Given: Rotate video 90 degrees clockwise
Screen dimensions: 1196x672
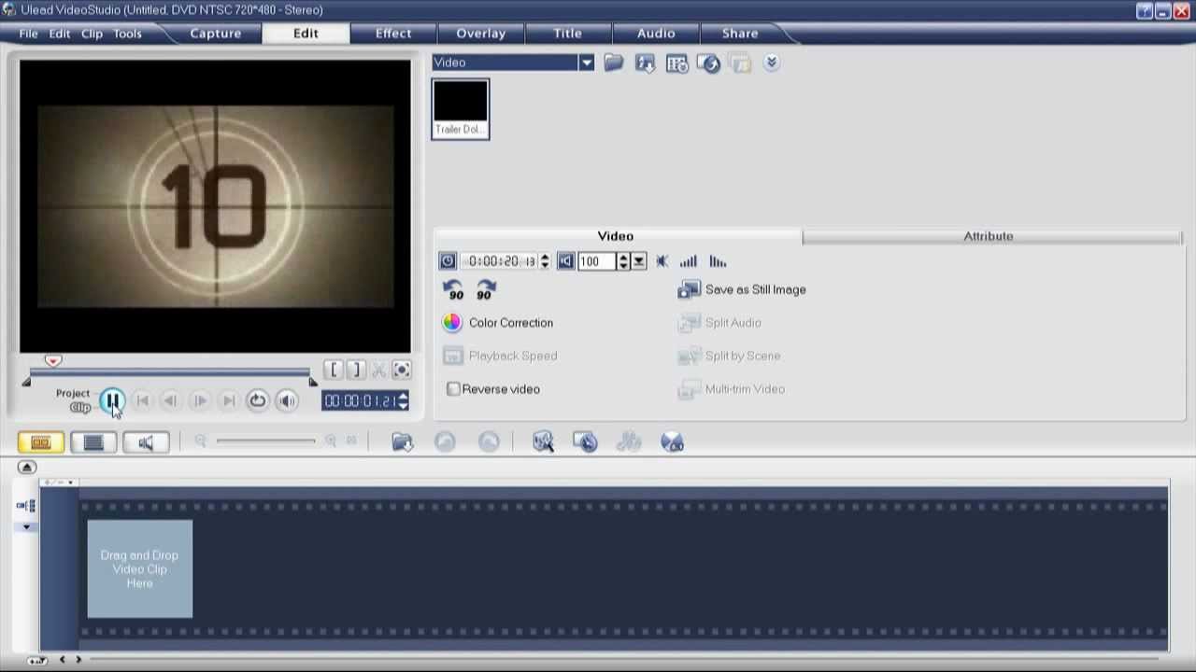Looking at the screenshot, I should pyautogui.click(x=486, y=290).
